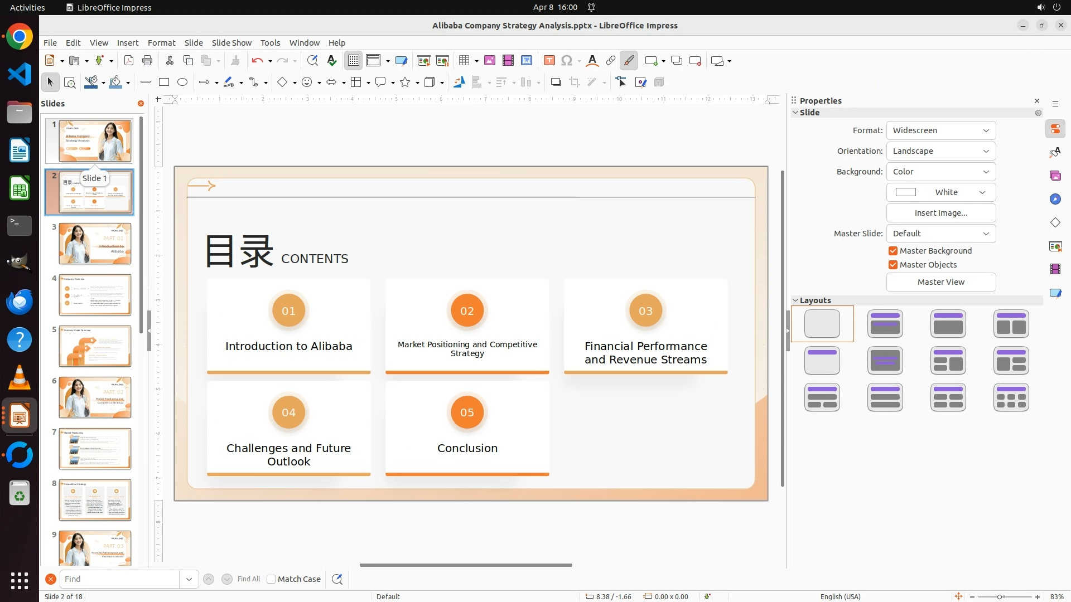Open the Gallery sidebar panel icon

tap(1055, 176)
